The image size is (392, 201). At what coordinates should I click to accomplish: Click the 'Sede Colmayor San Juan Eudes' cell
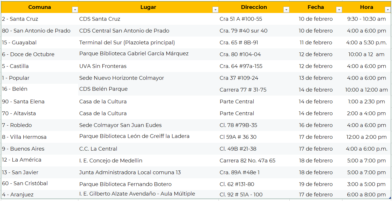tap(120, 125)
